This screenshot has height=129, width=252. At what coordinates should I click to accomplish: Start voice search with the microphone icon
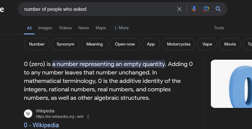(x=194, y=9)
